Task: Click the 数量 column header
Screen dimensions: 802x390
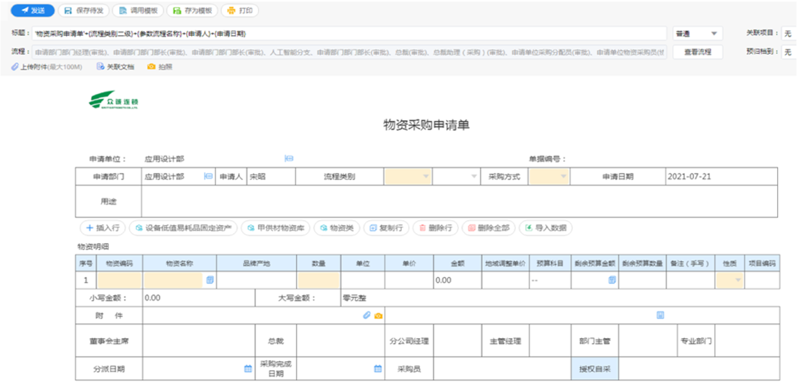Action: [319, 263]
